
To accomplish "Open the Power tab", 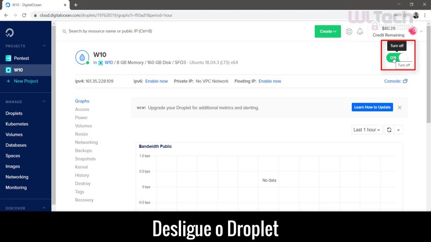I will (x=81, y=118).
